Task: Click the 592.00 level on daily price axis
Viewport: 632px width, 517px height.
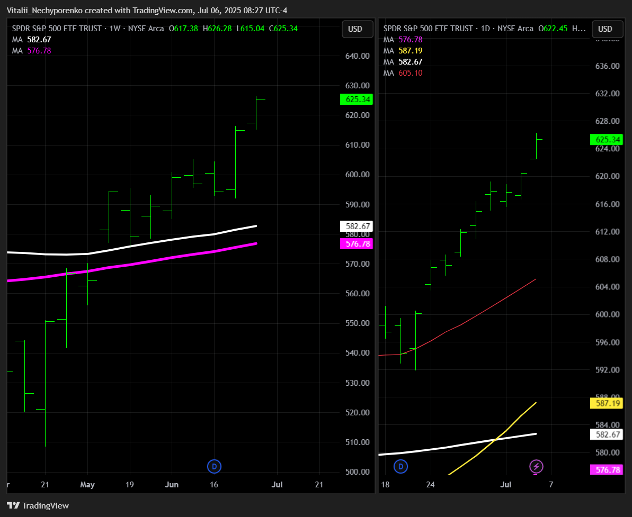Action: pyautogui.click(x=608, y=370)
